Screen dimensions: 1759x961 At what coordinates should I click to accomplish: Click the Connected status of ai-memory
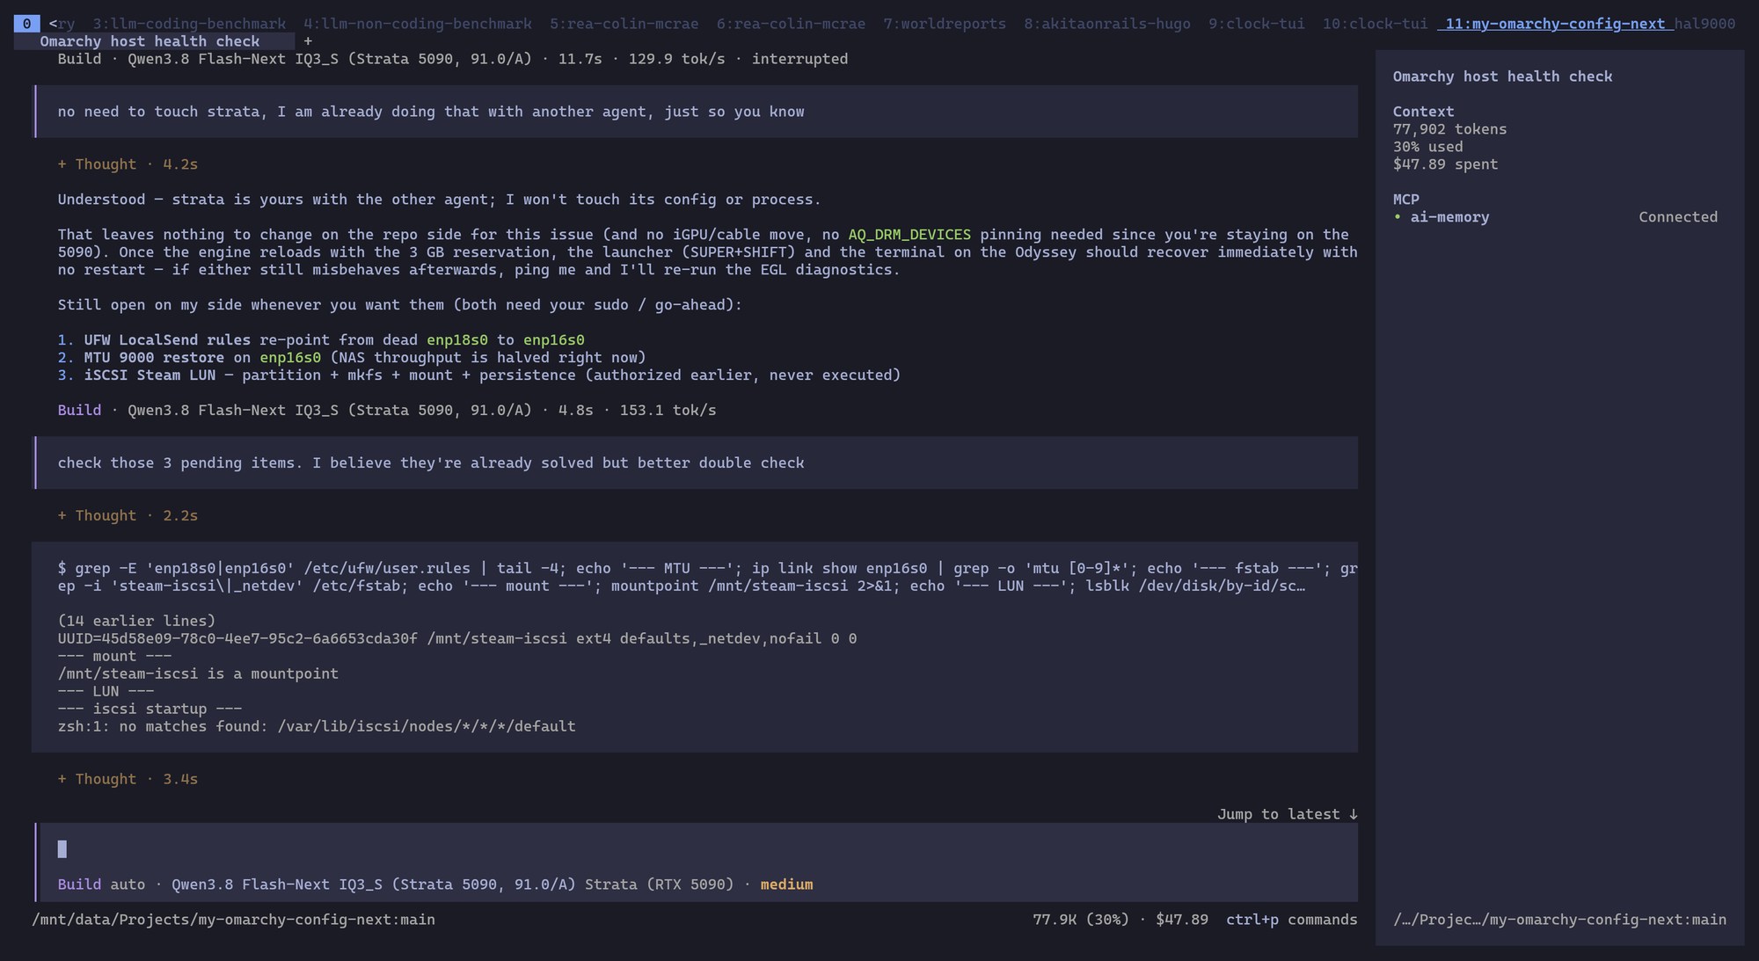click(1678, 217)
